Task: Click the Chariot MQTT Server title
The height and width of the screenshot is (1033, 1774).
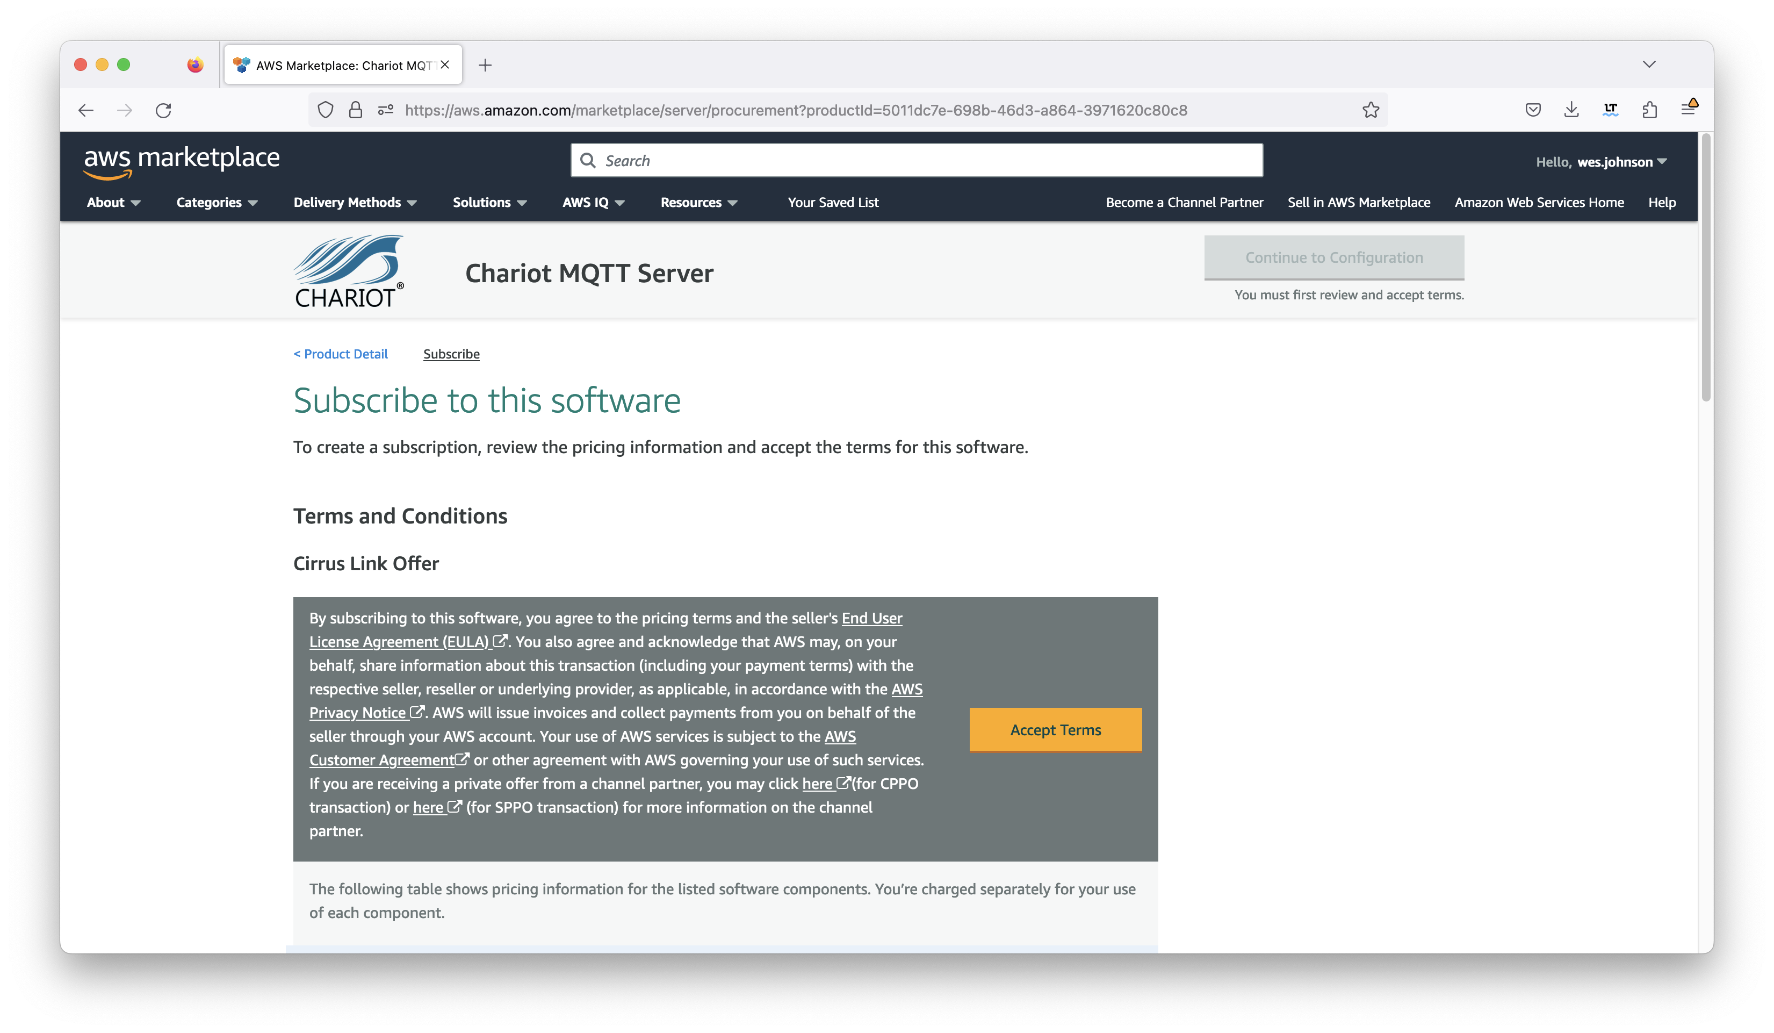Action: (589, 273)
